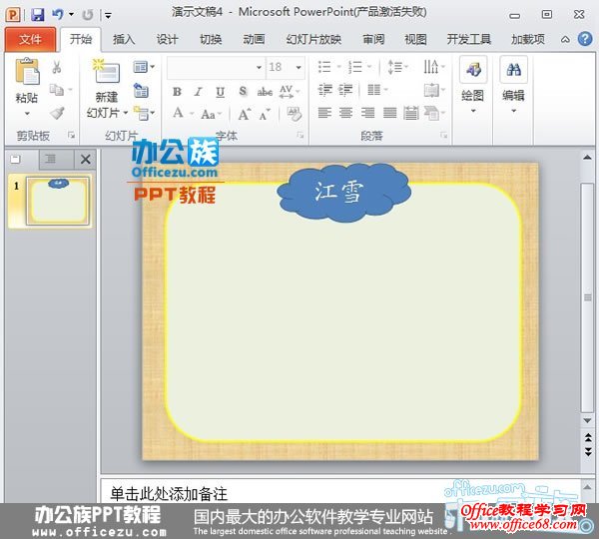Viewport: 599px width, 539px height.
Task: Click the Cut scissors icon
Action: tap(57, 68)
